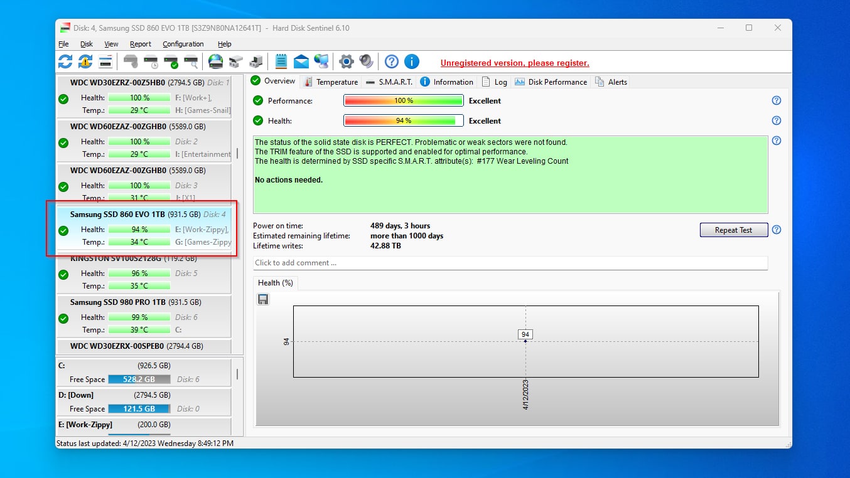This screenshot has height=478, width=850.
Task: Click the Refresh disk status toolbar icon
Action: pyautogui.click(x=65, y=61)
